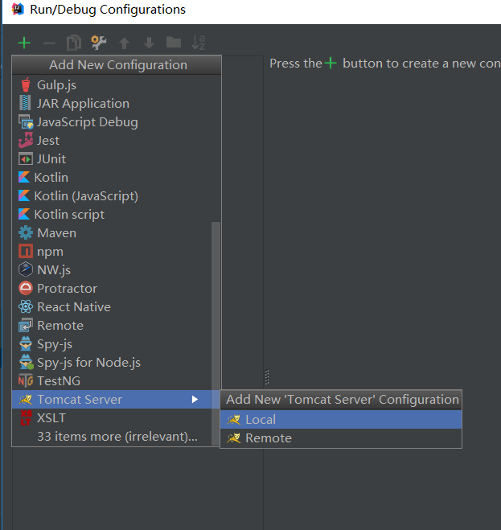Open Edit Defaults wrench icon
This screenshot has height=530, width=501.
click(99, 43)
